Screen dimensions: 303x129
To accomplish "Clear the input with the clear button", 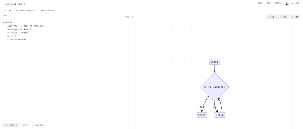I will click(26, 125).
